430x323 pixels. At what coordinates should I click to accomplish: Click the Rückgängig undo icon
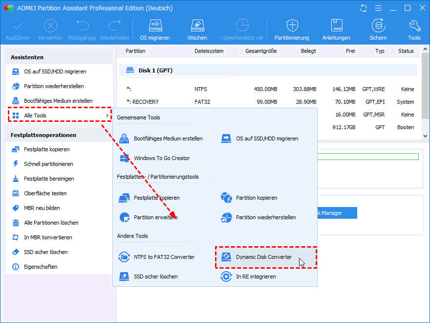(82, 26)
